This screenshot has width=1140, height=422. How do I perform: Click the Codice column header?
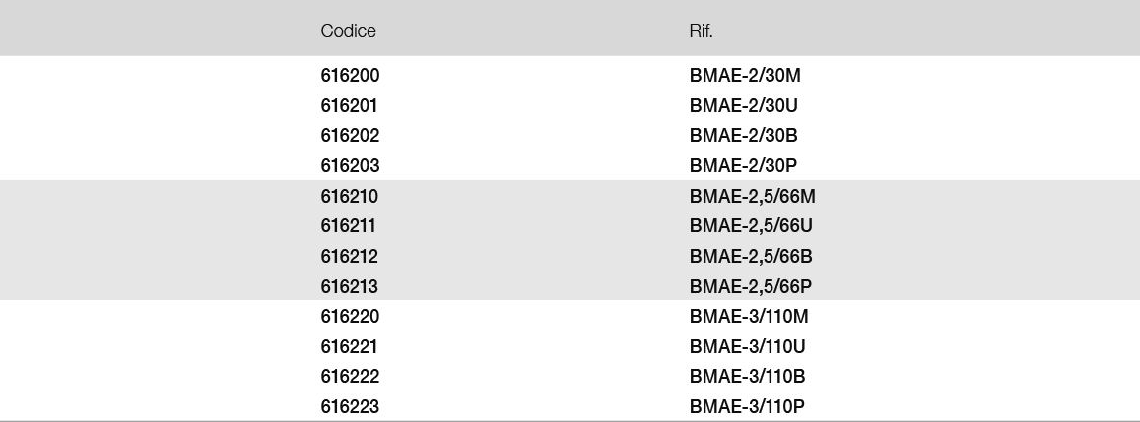pos(348,30)
